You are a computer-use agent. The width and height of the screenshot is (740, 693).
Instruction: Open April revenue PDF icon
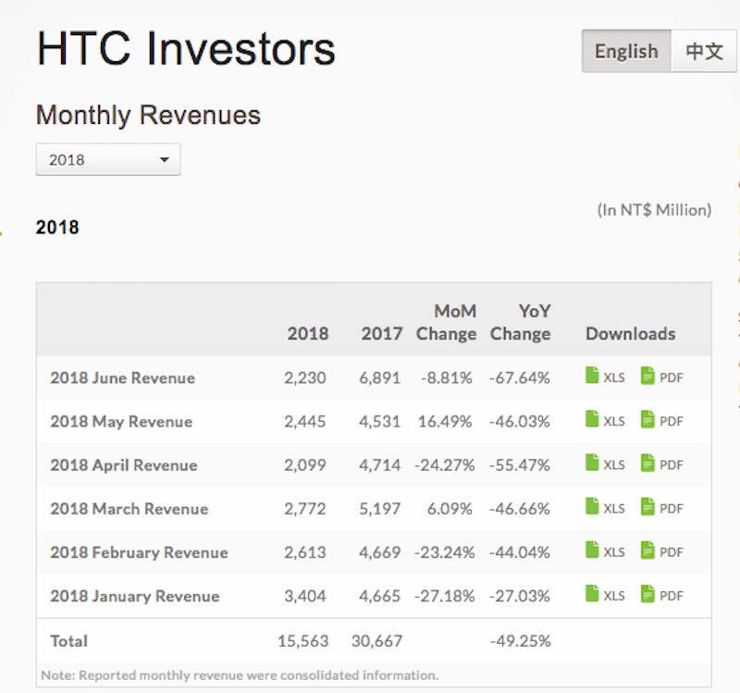coord(647,463)
